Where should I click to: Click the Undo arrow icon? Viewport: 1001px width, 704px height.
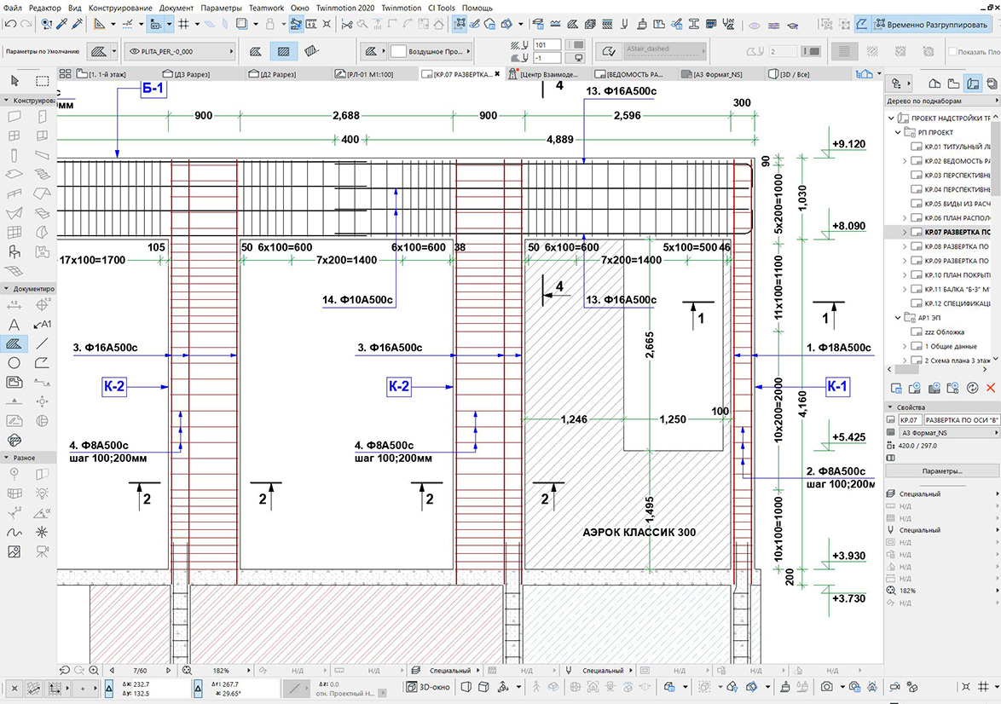[x=10, y=24]
